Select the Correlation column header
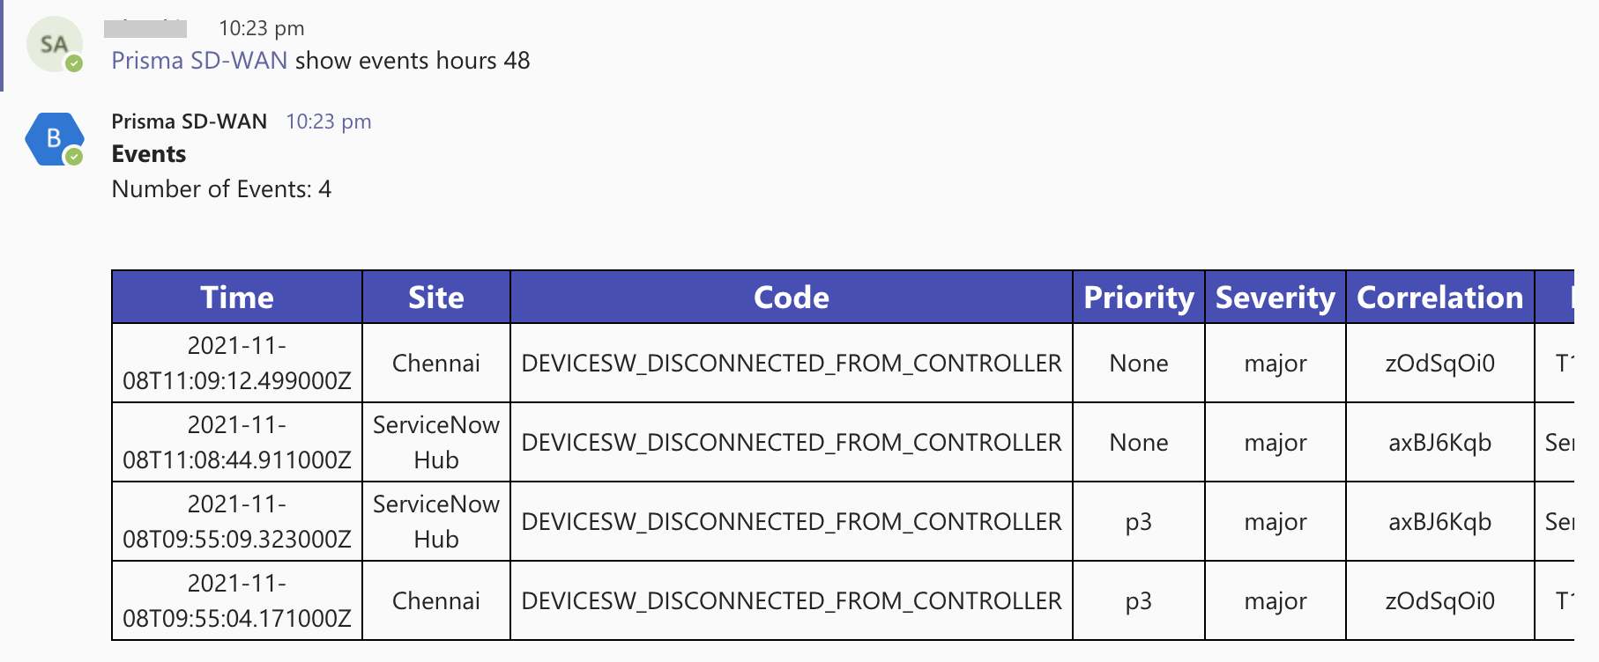Viewport: 1599px width, 662px height. pos(1439,298)
